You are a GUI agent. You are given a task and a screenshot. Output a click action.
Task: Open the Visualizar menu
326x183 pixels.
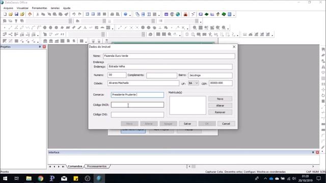[22, 8]
